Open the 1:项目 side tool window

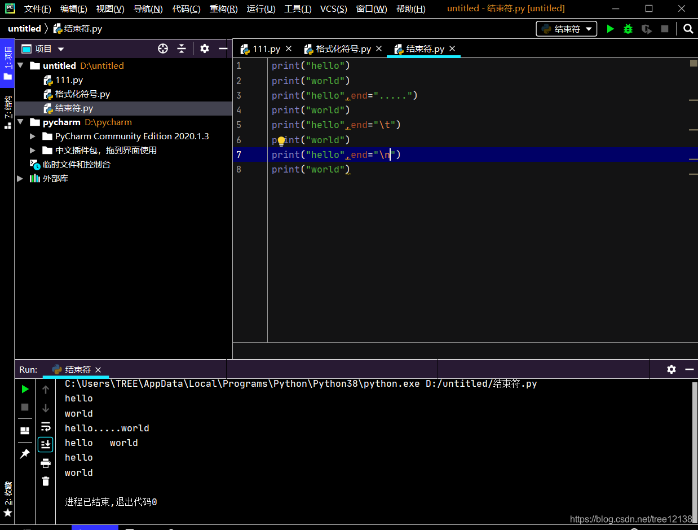pyautogui.click(x=7, y=63)
